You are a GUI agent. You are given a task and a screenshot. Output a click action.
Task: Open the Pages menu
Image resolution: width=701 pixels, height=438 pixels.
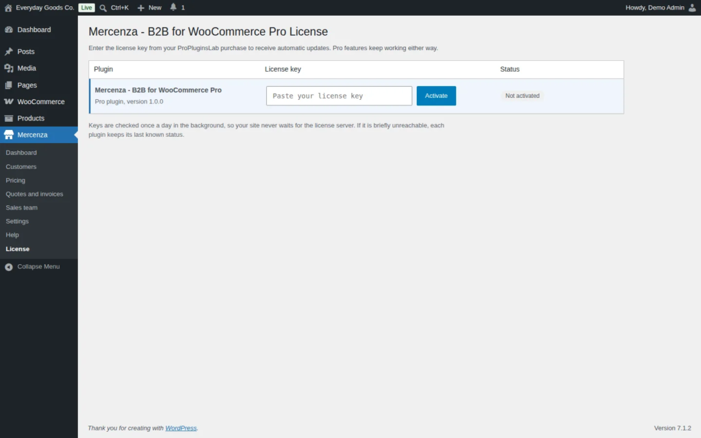27,85
